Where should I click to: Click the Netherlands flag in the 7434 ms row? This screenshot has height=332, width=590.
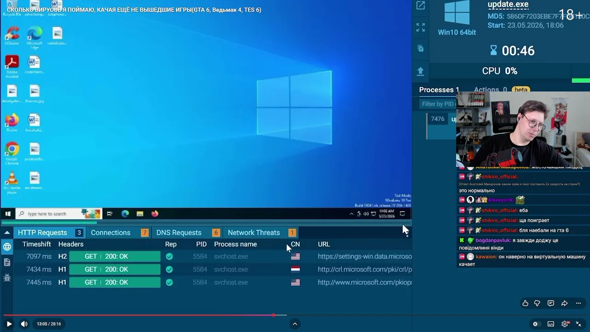tap(295, 269)
